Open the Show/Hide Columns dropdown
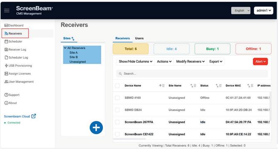The image size is (278, 149). click(x=135, y=61)
